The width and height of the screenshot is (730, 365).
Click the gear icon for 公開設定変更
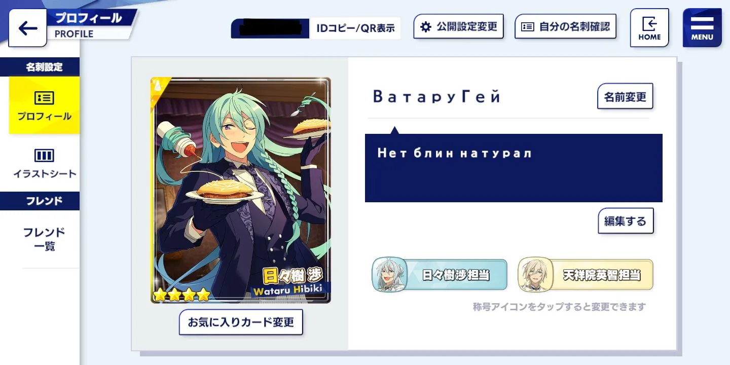click(426, 27)
